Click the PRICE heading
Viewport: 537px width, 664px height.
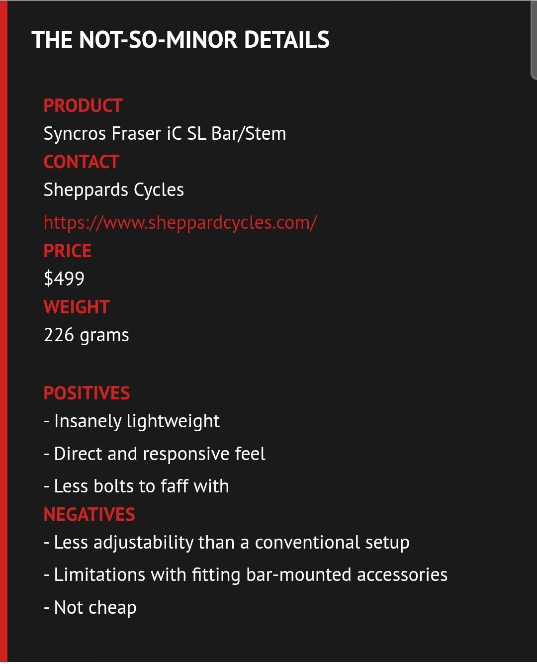coord(68,251)
